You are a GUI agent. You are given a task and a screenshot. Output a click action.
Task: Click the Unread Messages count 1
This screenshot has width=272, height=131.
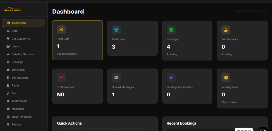coord(113,95)
